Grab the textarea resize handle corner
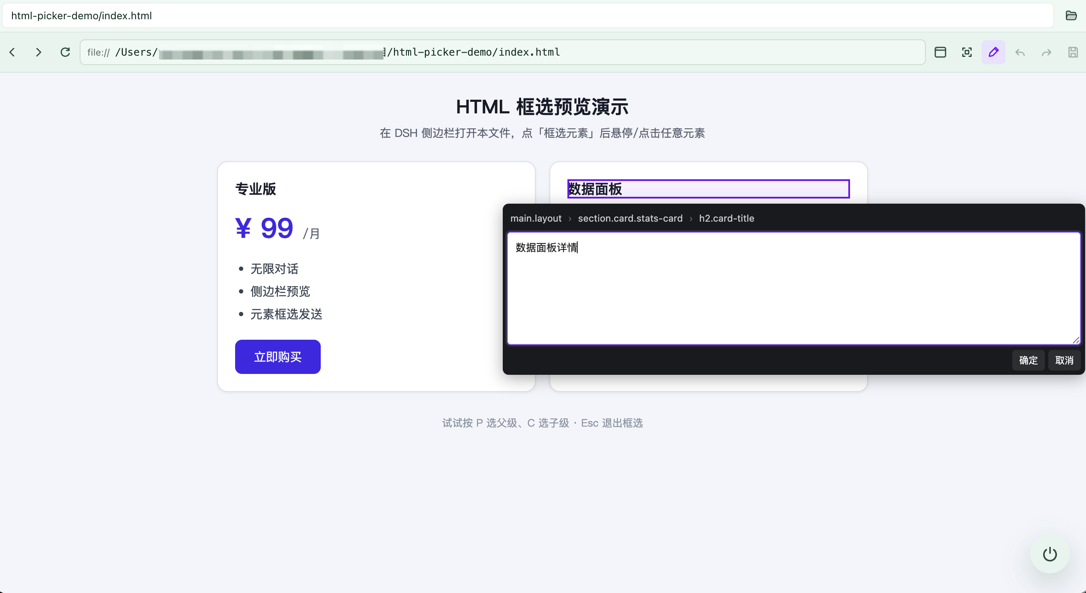Viewport: 1086px width, 593px height. pos(1076,340)
